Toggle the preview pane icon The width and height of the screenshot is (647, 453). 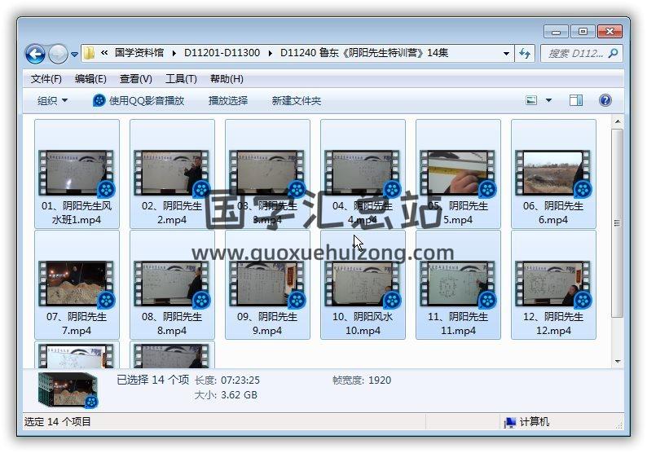tap(575, 100)
